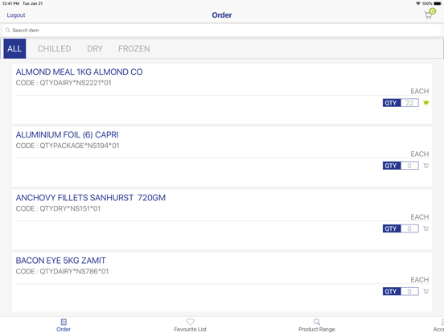Click QTY label on Anchovy Fillets row

point(392,228)
